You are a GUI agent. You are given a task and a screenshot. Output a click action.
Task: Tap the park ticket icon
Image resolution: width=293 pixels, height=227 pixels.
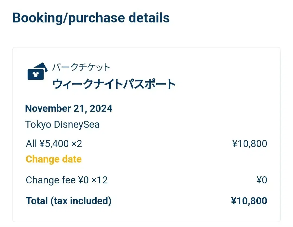pyautogui.click(x=37, y=71)
